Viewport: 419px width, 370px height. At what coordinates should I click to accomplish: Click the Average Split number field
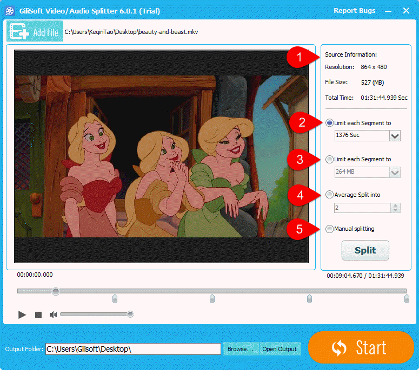[x=362, y=208]
